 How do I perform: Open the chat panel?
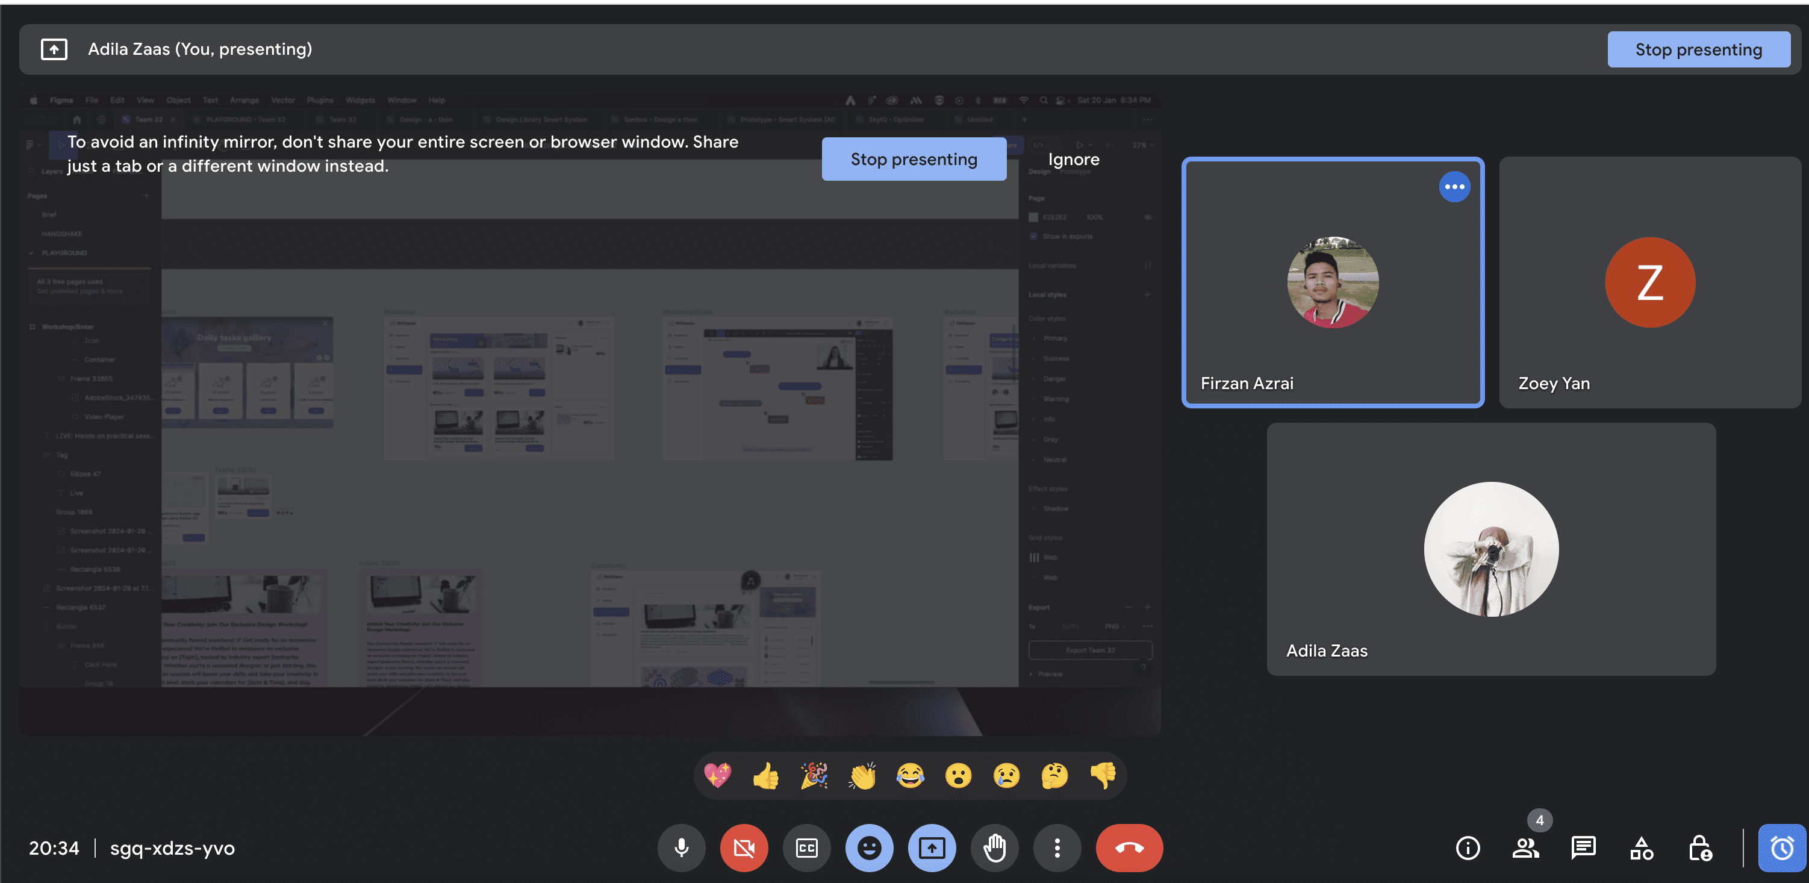[x=1583, y=847]
